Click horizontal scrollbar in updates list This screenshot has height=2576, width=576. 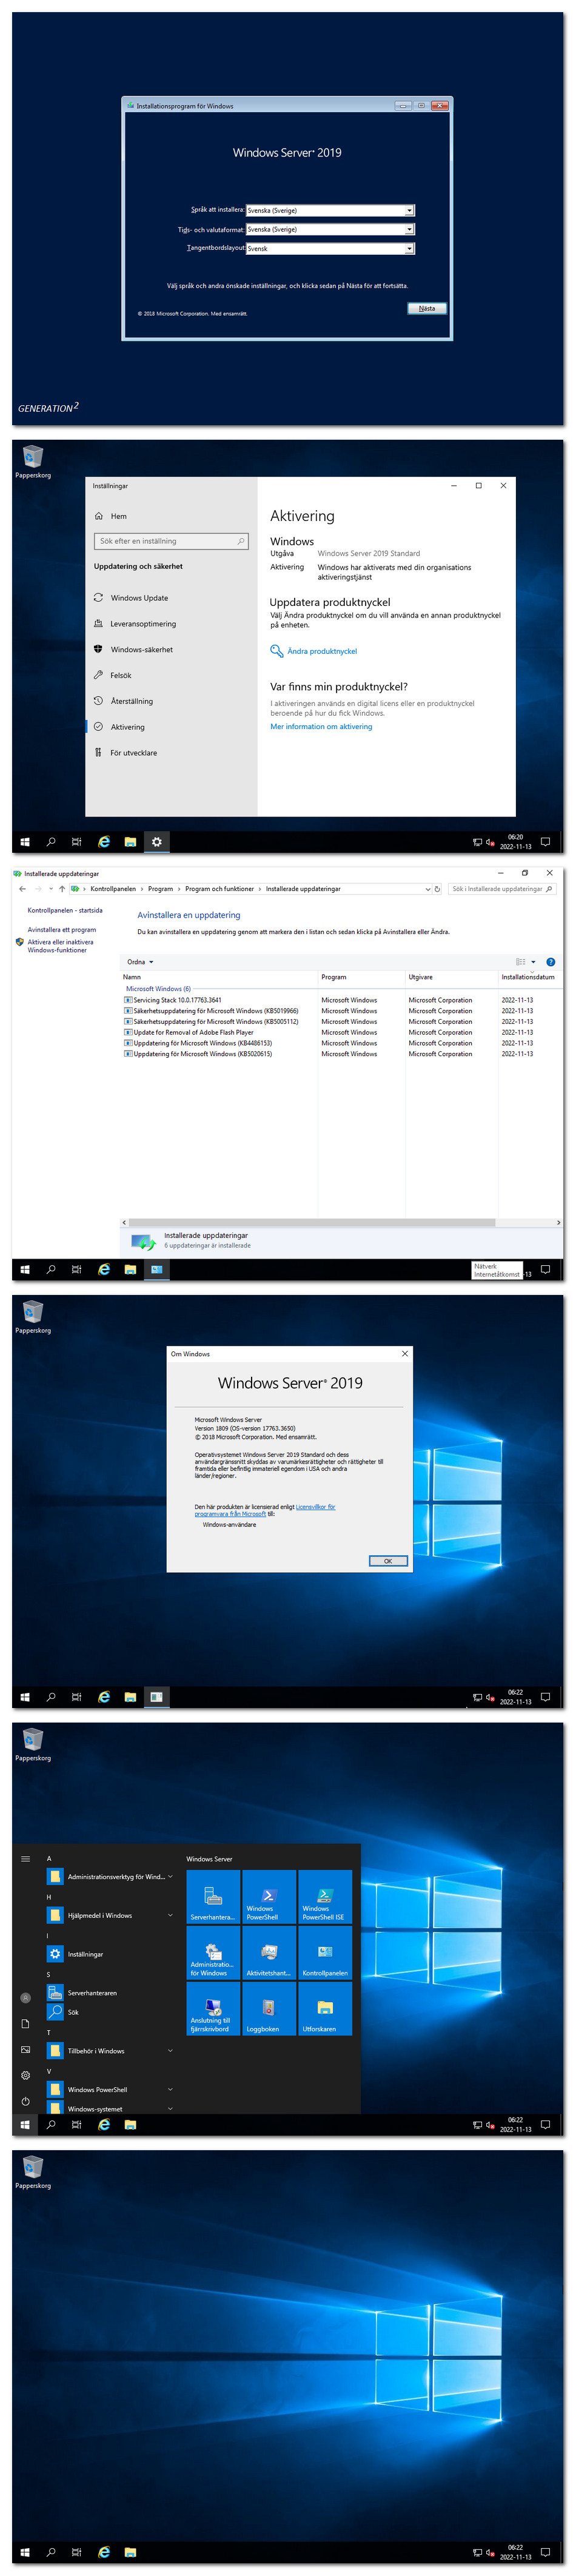pos(311,1222)
